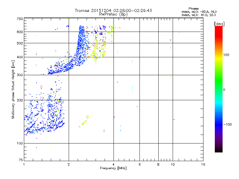Click the y-axis '500' tick label
This screenshot has width=239, height=179.
pyautogui.click(x=20, y=43)
